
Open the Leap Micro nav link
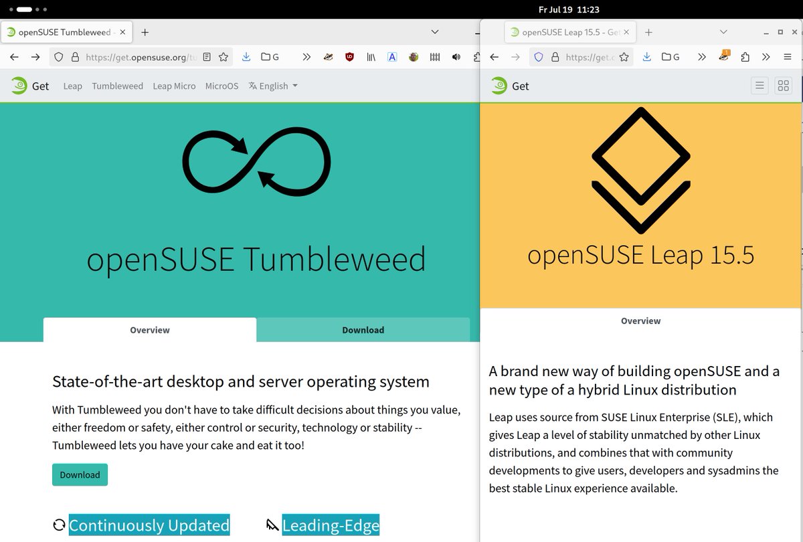[174, 86]
